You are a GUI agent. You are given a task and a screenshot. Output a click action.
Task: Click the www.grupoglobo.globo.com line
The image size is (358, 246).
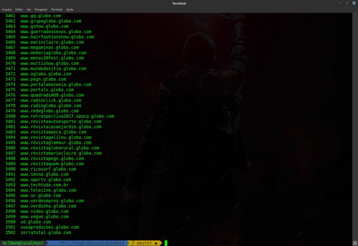pyautogui.click(x=51, y=21)
